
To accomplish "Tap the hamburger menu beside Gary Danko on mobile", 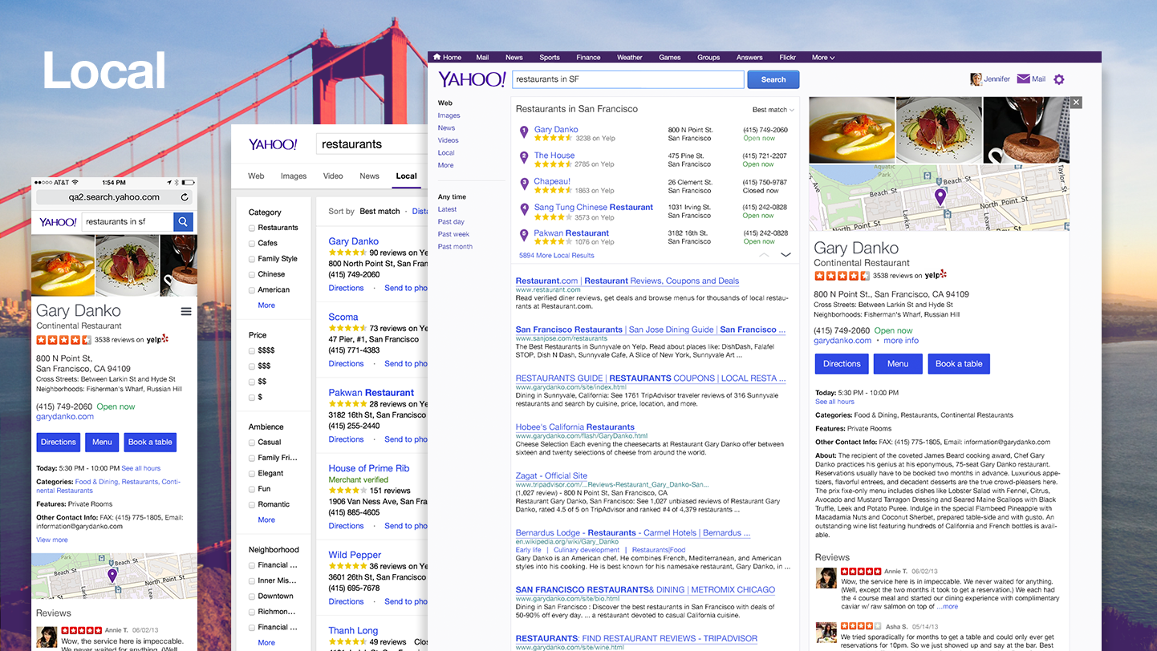I will coord(186,311).
